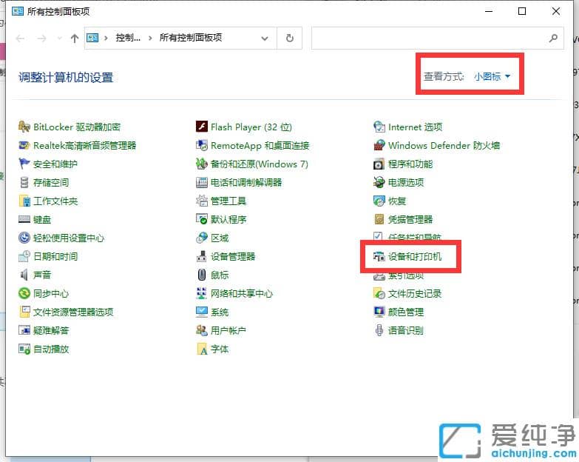Click the control panel search box

[429, 38]
